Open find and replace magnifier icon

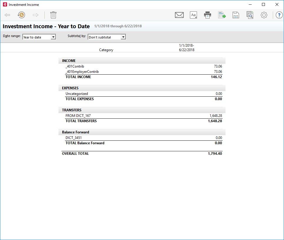(250, 15)
